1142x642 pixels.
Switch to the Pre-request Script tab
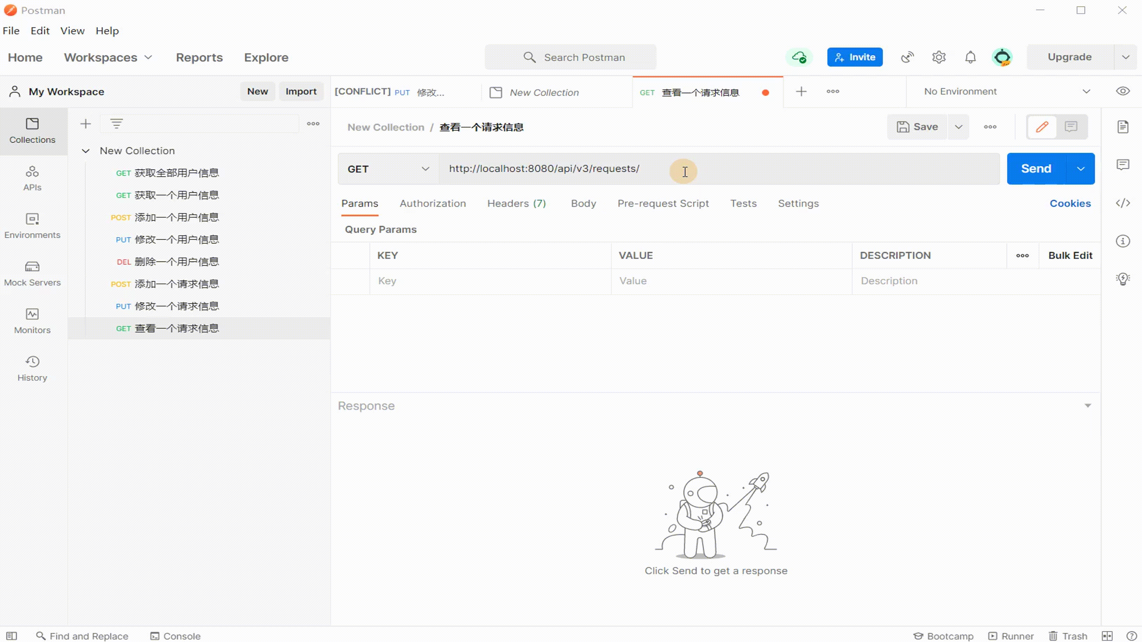point(663,203)
